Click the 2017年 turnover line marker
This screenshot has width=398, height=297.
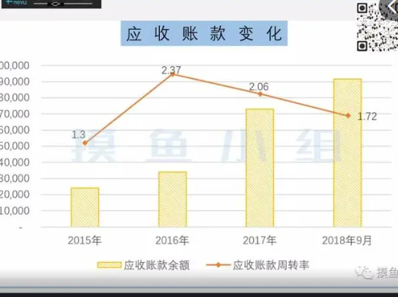(x=260, y=94)
